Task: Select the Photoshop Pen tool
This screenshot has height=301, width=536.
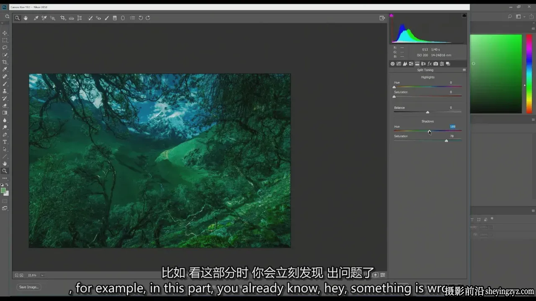Action: click(5, 135)
